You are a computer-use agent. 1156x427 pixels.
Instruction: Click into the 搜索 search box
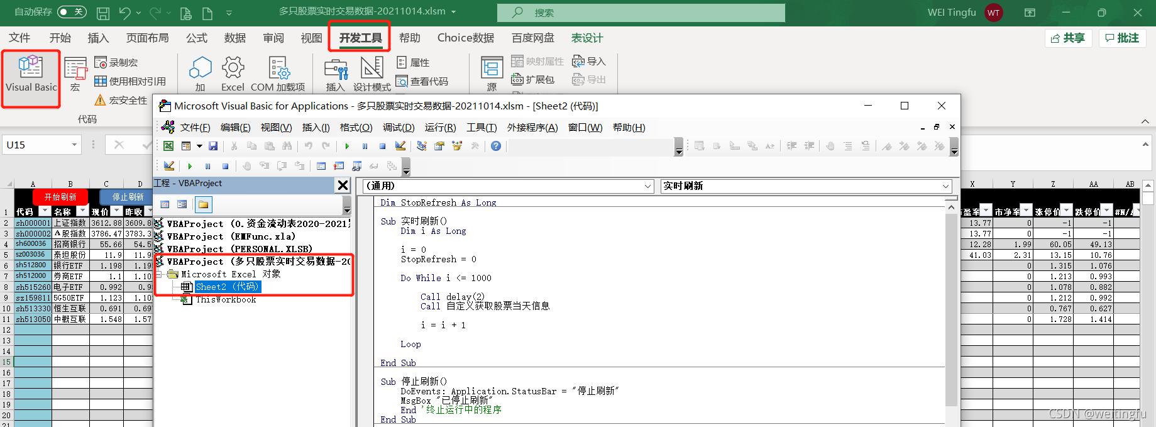pyautogui.click(x=641, y=13)
